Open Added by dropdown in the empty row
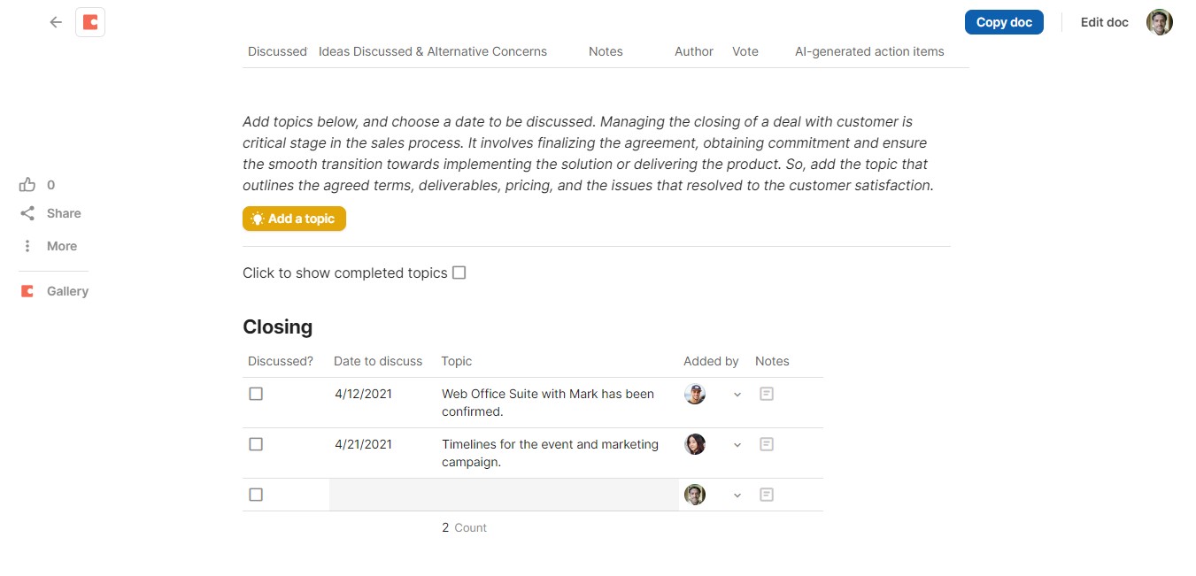This screenshot has width=1196, height=576. [x=737, y=495]
